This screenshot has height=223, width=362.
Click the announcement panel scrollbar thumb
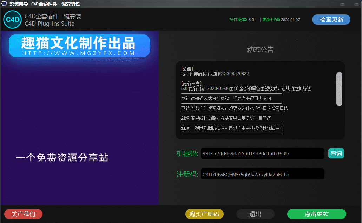339,89
